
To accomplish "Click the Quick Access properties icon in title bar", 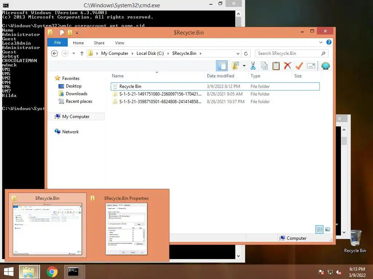I will point(62,32).
